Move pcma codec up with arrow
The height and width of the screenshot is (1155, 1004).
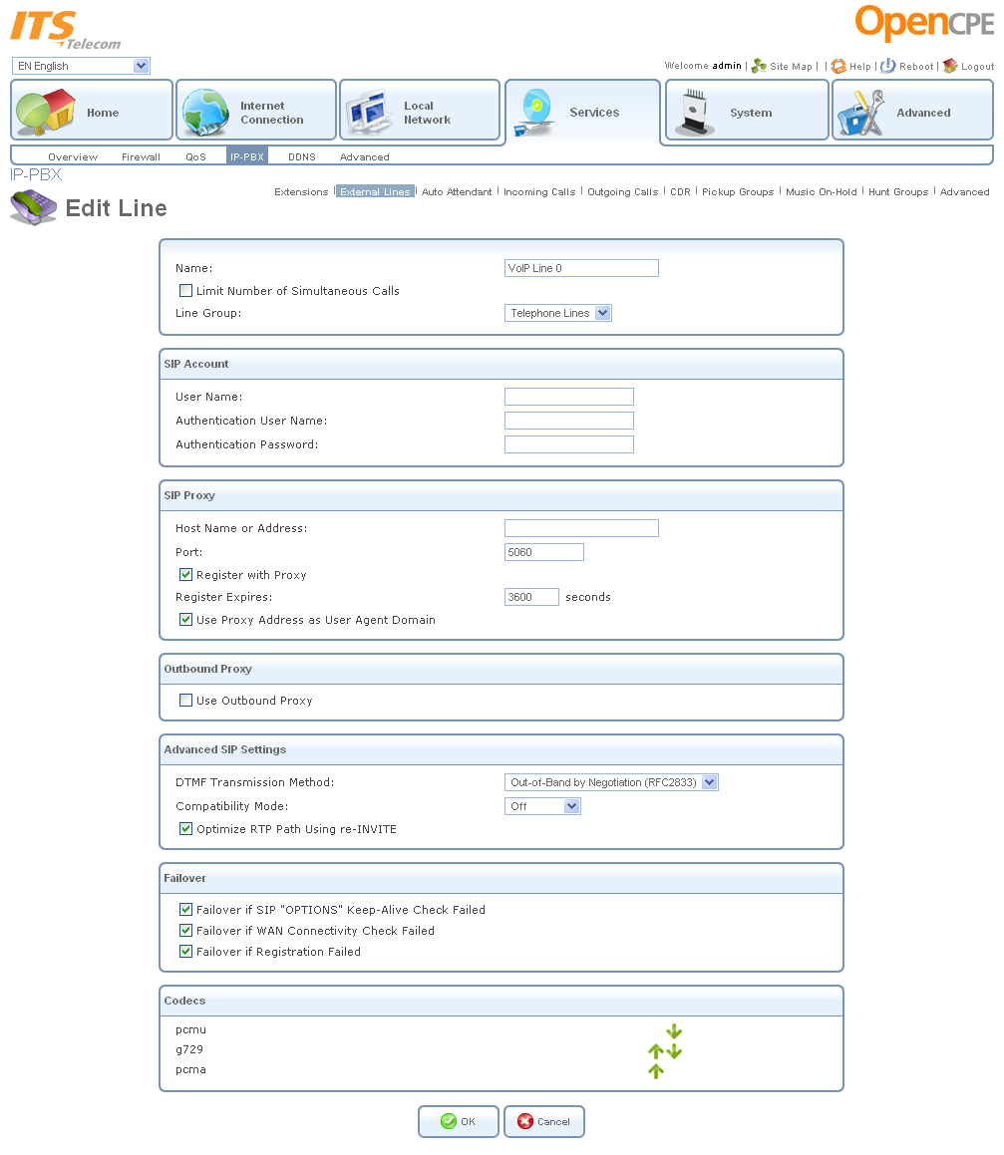(x=655, y=1071)
